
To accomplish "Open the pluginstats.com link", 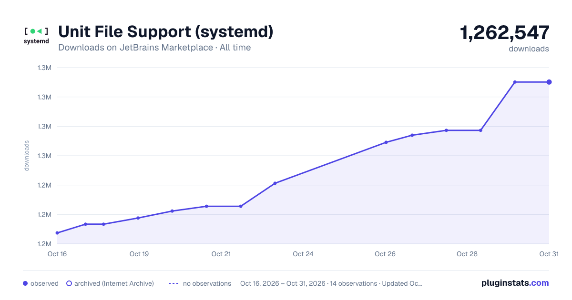I will (x=515, y=283).
